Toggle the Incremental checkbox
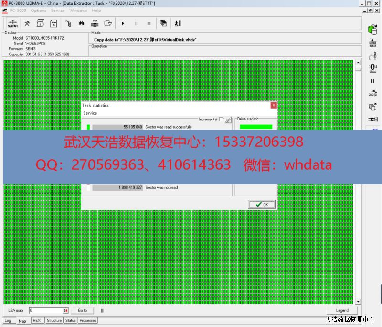The width and height of the screenshot is (382, 327). 221,120
